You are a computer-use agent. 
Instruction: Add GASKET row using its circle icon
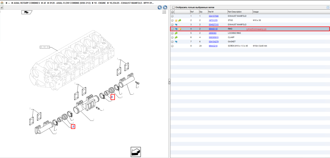coord(172,41)
